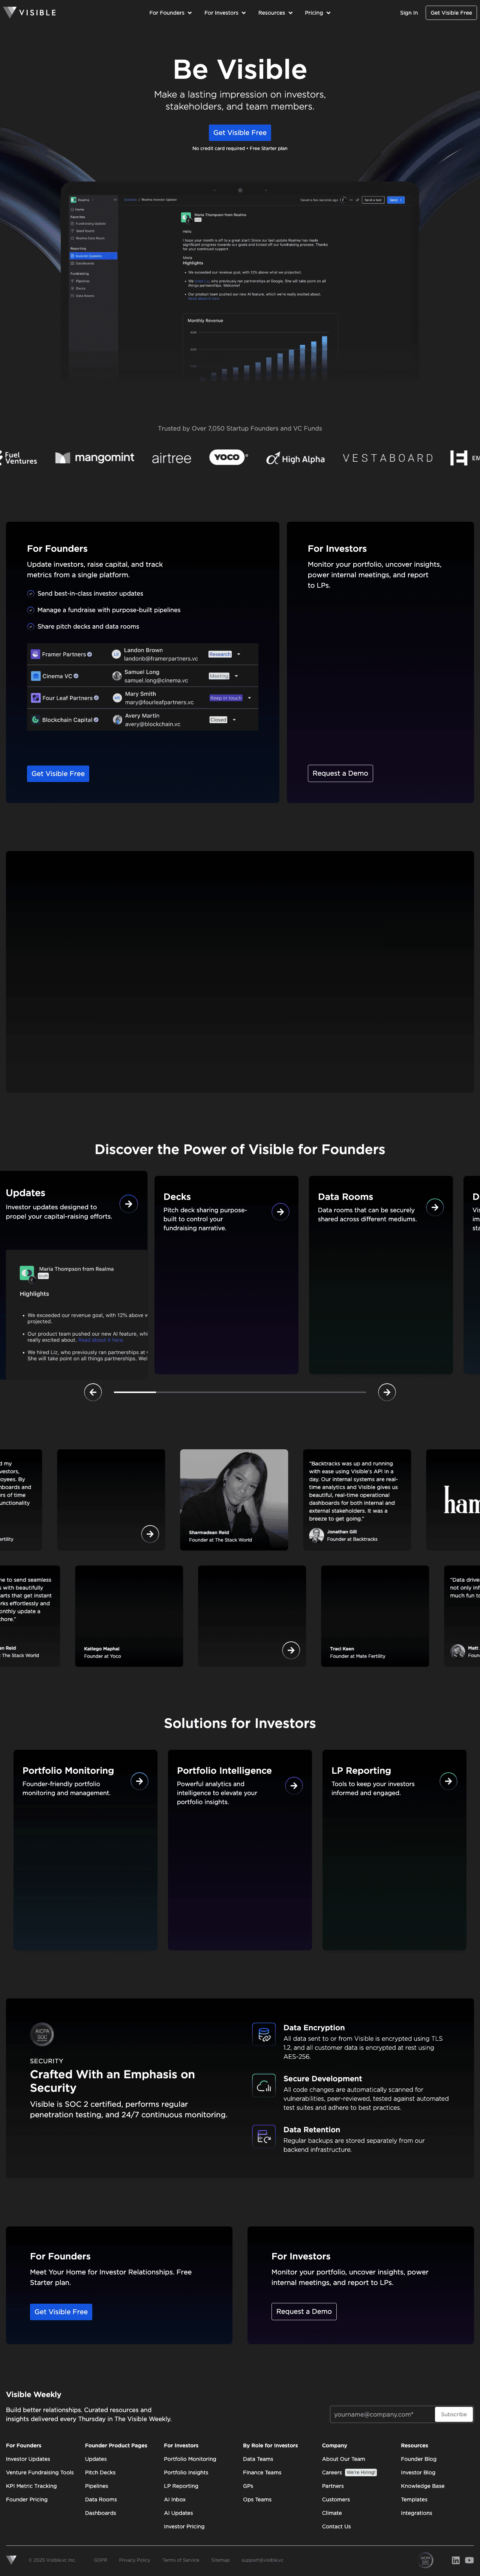Open testimonial arrow beside Tracl Keen card
Viewport: 480px width, 2576px height.
click(x=291, y=1650)
